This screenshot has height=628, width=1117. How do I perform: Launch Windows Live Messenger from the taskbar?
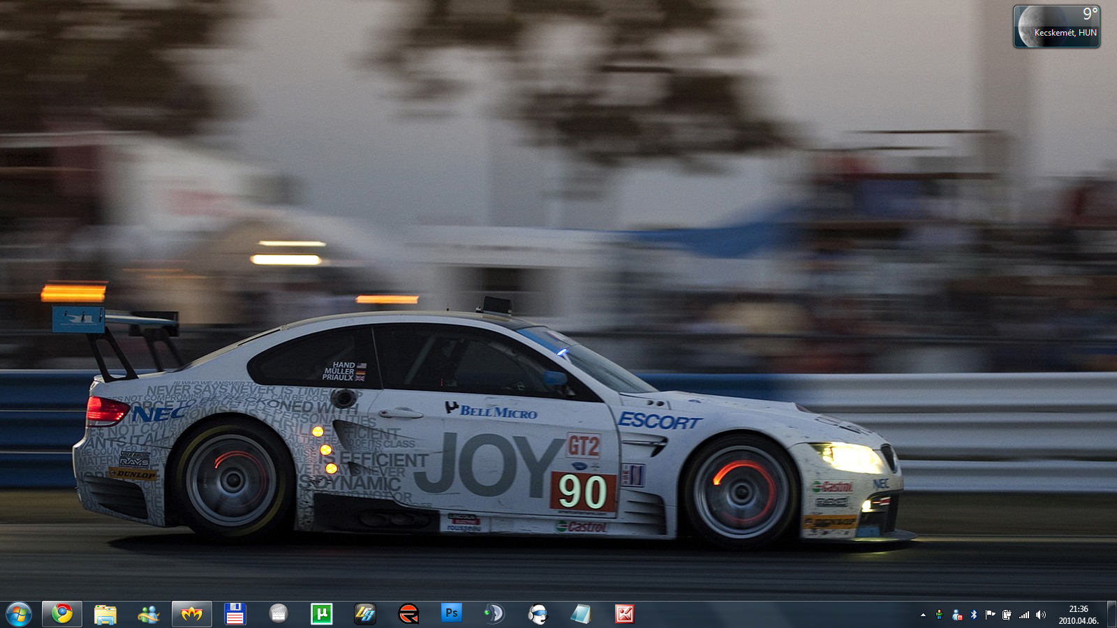[x=149, y=614]
